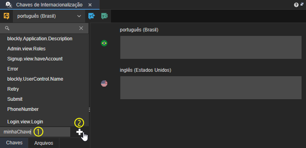Switch to the Chaves tab
Screen dimensions: 306x148
[x=14, y=143]
